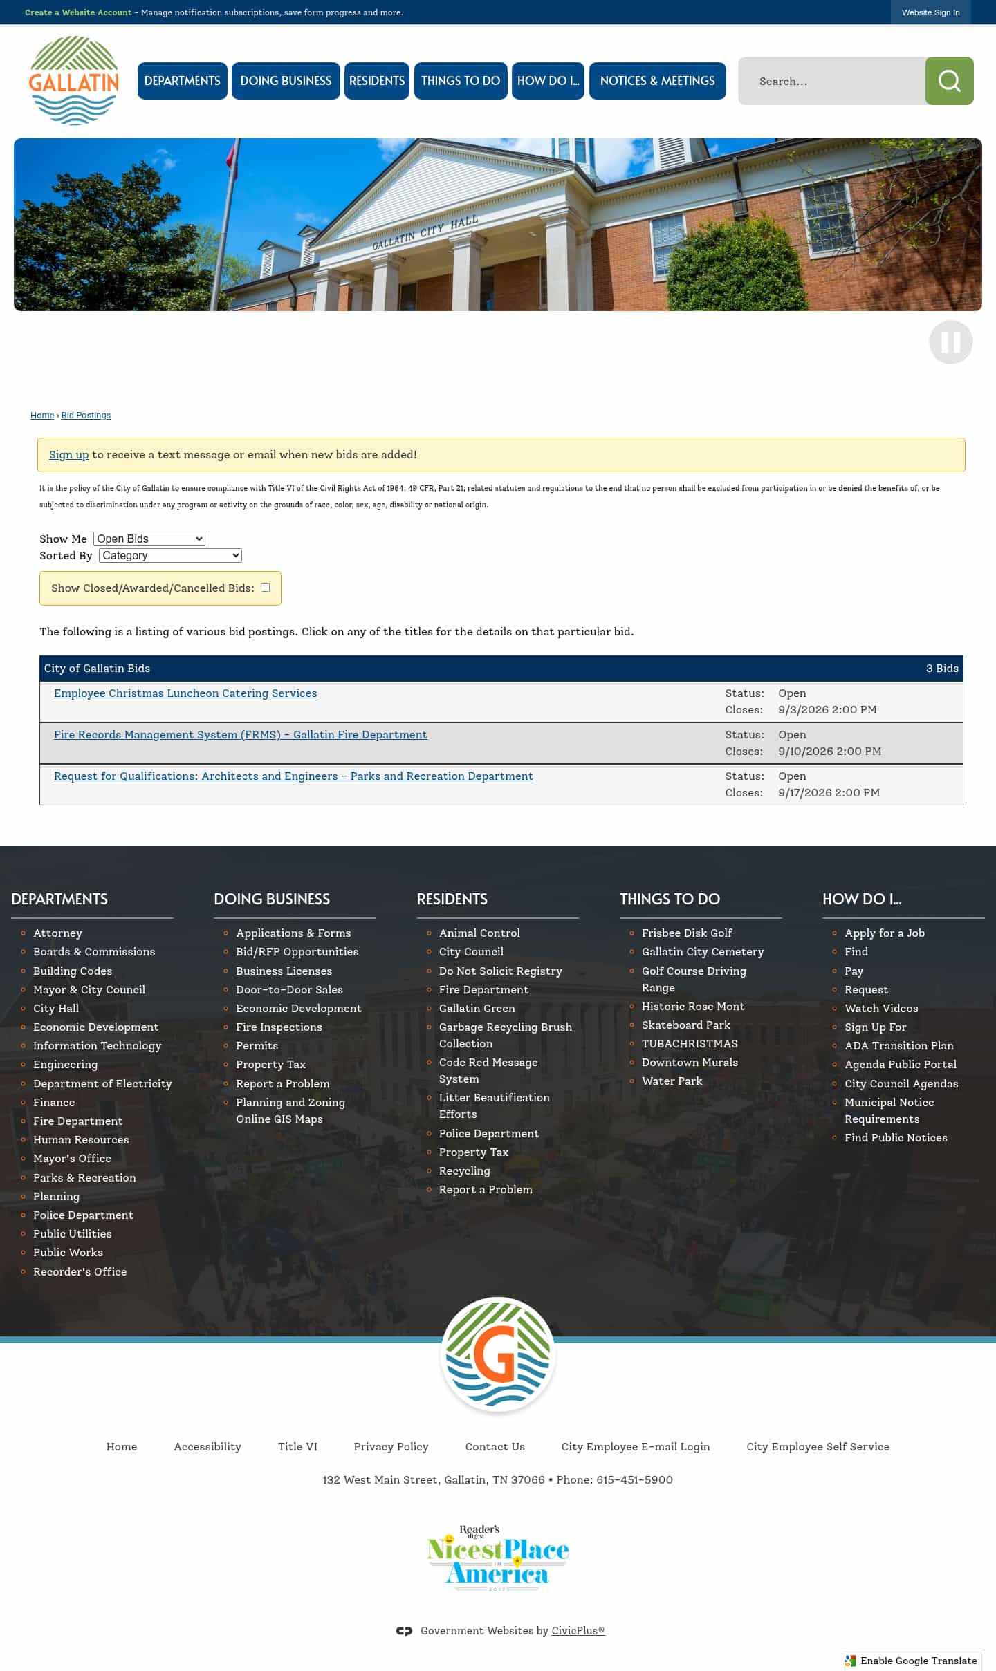Screen dimensions: 996x1671
Task: Click Bid/RFP Opportunities footer link
Action: (297, 952)
